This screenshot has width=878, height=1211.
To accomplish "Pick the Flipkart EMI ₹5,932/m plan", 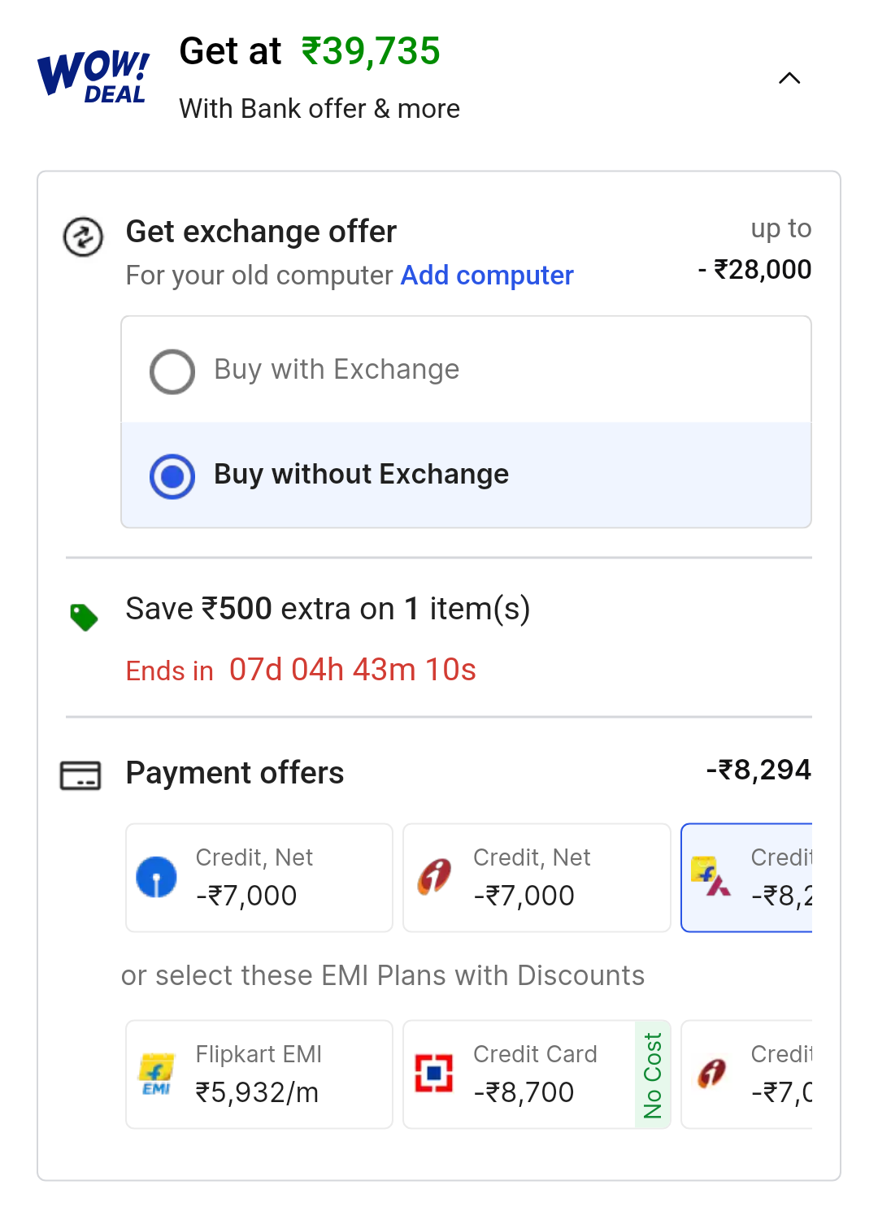I will [259, 1074].
